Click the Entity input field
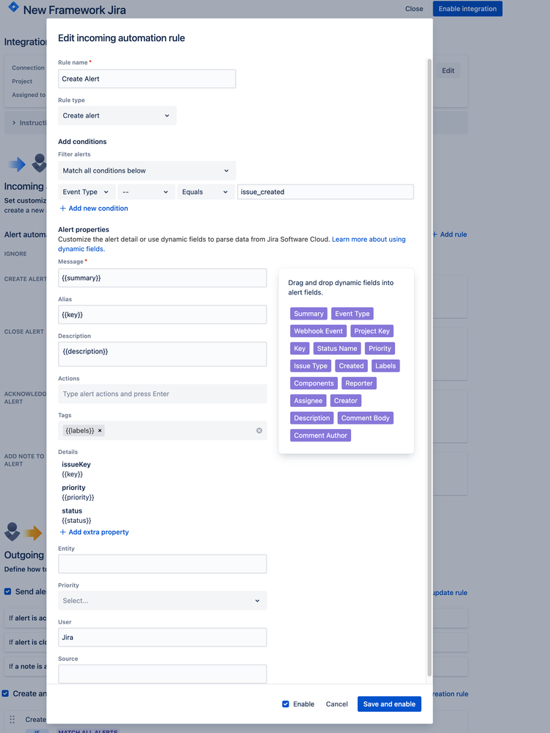Screen dimensions: 550x733 click(162, 564)
